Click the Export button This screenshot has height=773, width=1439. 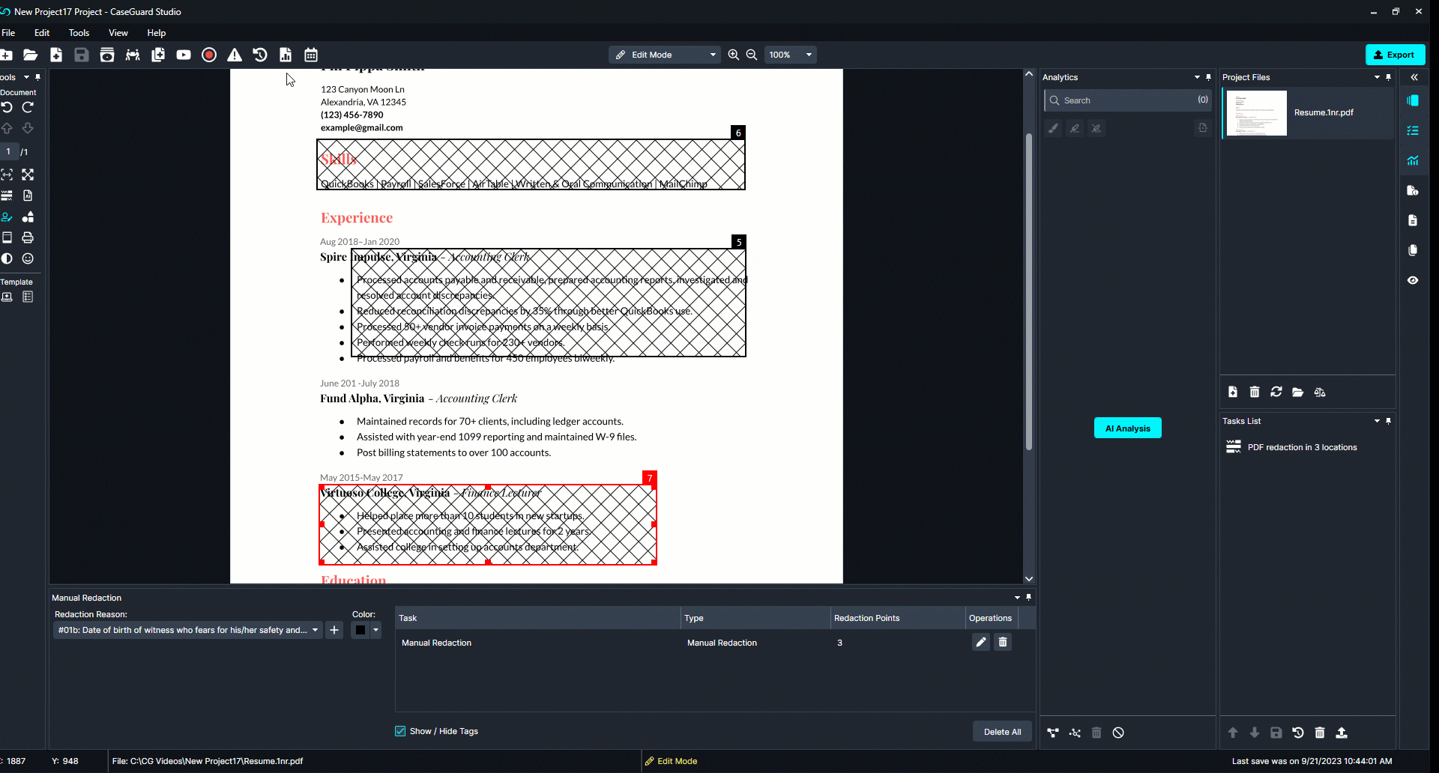(1395, 54)
